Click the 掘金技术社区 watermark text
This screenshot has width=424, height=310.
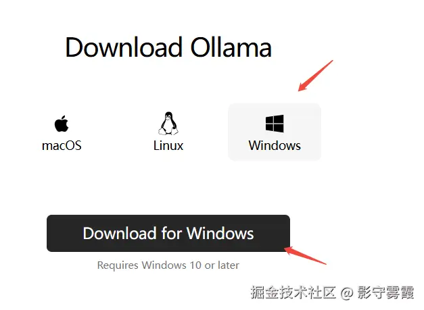[293, 292]
